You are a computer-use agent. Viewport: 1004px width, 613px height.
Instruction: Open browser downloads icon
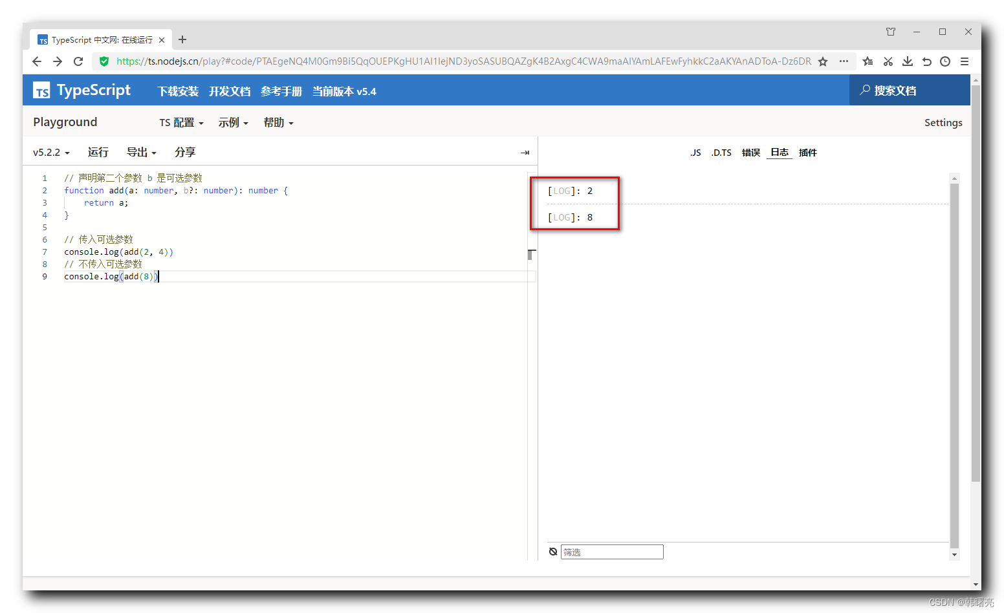908,61
